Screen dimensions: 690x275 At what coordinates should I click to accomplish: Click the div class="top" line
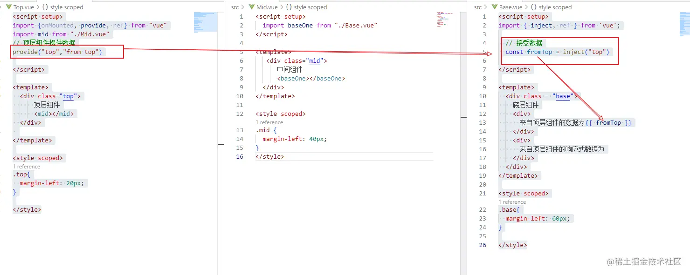click(50, 96)
